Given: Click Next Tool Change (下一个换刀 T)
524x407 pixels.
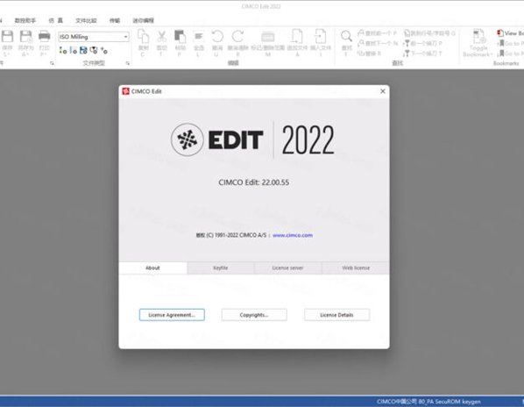Looking at the screenshot, I should [422, 54].
